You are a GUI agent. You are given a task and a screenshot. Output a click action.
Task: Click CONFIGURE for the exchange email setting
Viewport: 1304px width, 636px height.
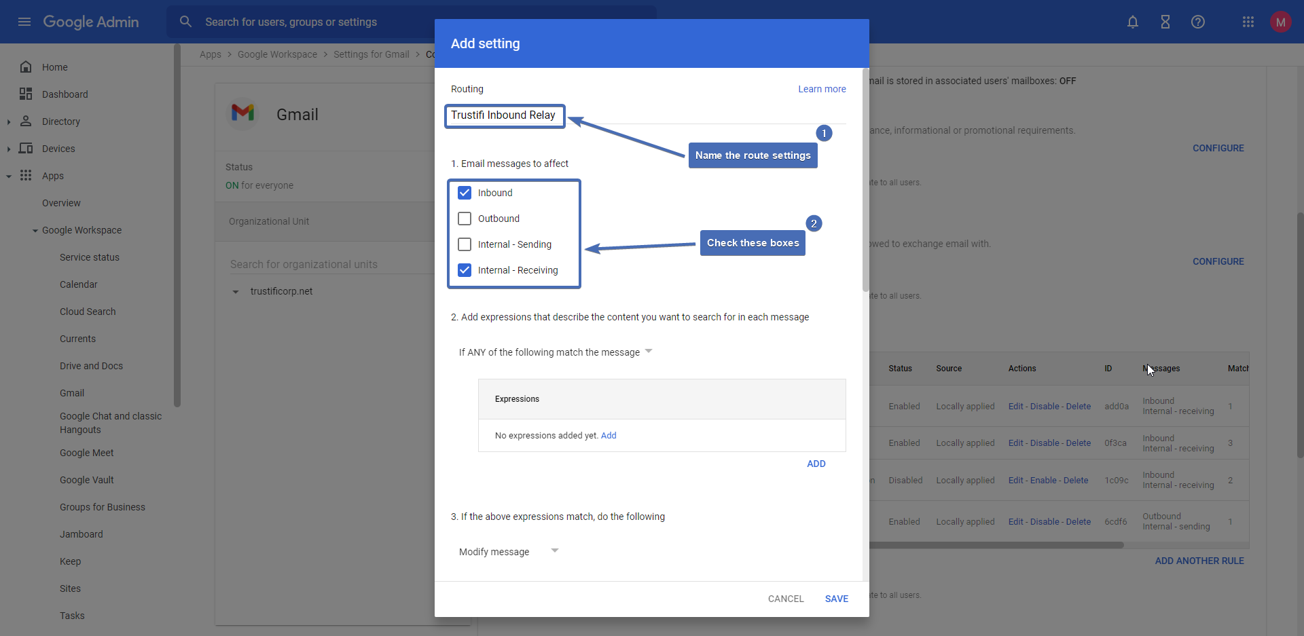click(1218, 261)
